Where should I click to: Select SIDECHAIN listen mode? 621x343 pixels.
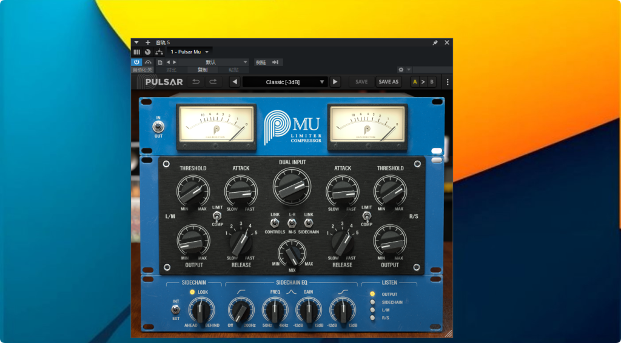coord(372,302)
